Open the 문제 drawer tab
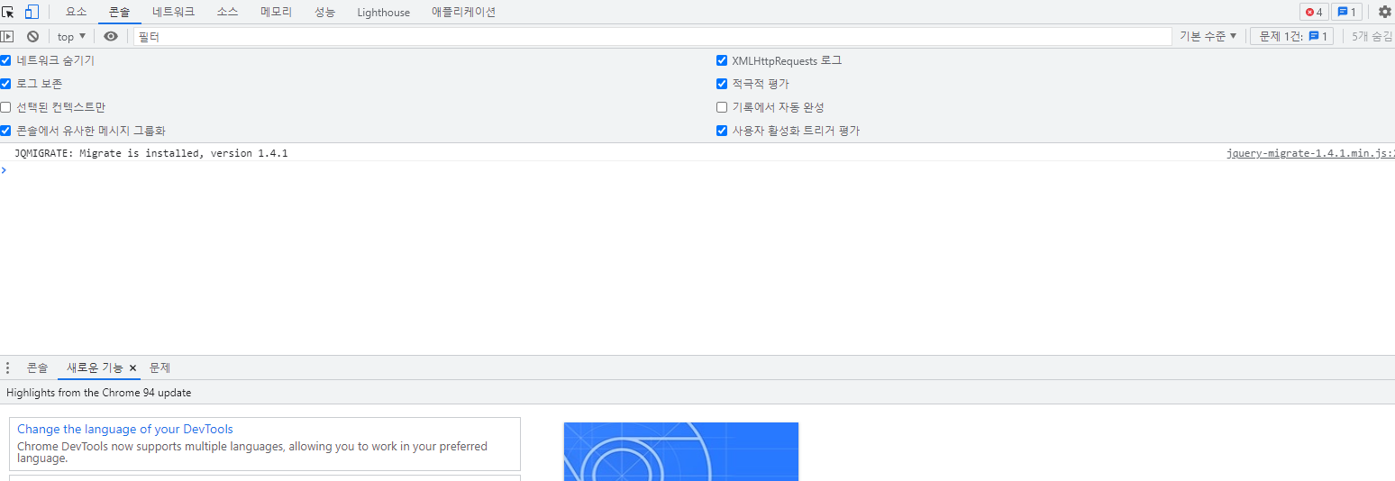This screenshot has height=481, width=1395. (x=160, y=368)
